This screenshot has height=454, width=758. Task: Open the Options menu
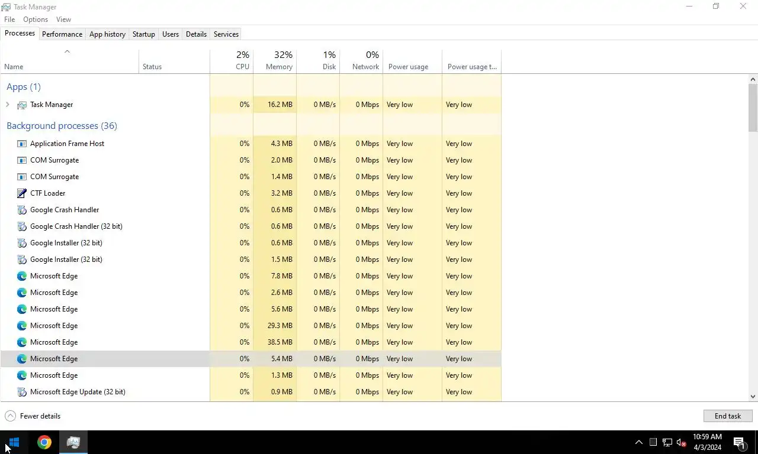(36, 20)
